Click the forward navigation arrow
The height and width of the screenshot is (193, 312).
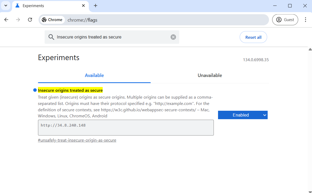[18, 20]
